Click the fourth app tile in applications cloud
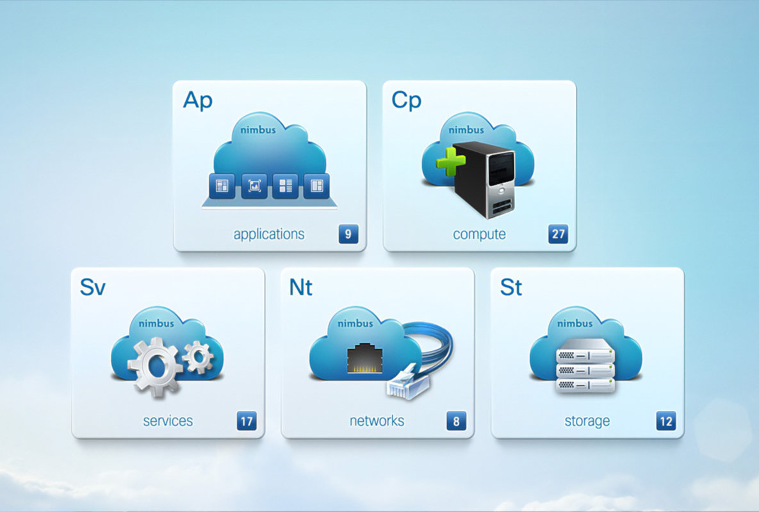The image size is (759, 512). click(316, 186)
